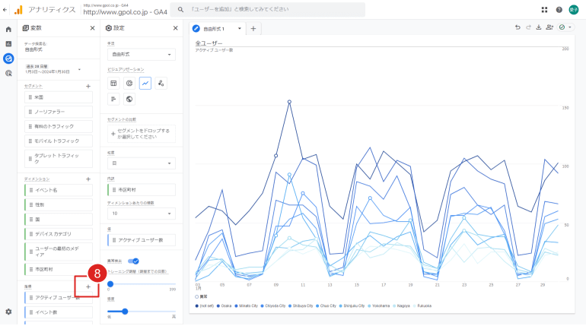This screenshot has height=329, width=586.
Task: Open the Admin gear in the sidebar
Action: (8, 312)
